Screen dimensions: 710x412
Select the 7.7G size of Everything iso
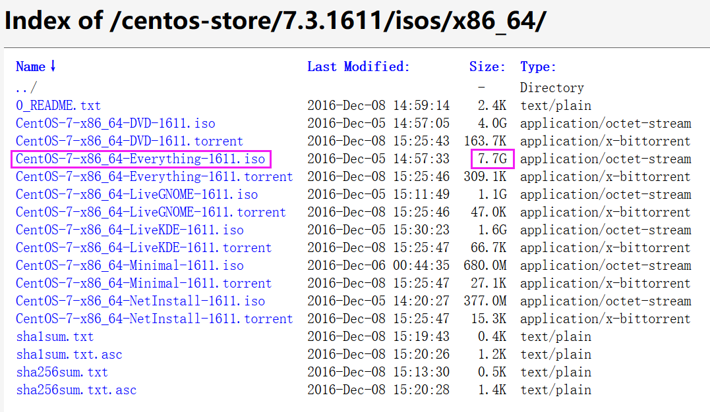point(492,159)
